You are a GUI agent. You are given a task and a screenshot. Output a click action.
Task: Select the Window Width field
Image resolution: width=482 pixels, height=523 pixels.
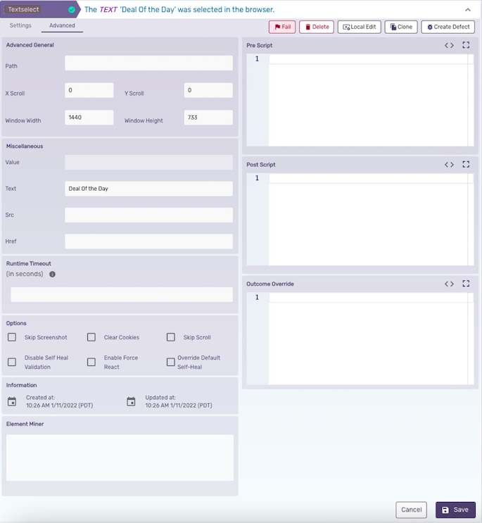pos(89,118)
